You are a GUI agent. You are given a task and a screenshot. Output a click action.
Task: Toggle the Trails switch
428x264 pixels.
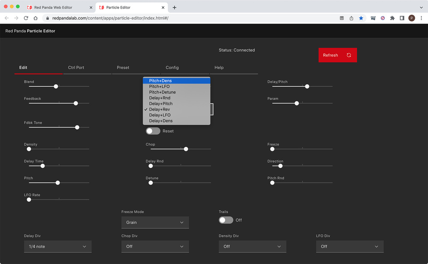click(x=226, y=220)
